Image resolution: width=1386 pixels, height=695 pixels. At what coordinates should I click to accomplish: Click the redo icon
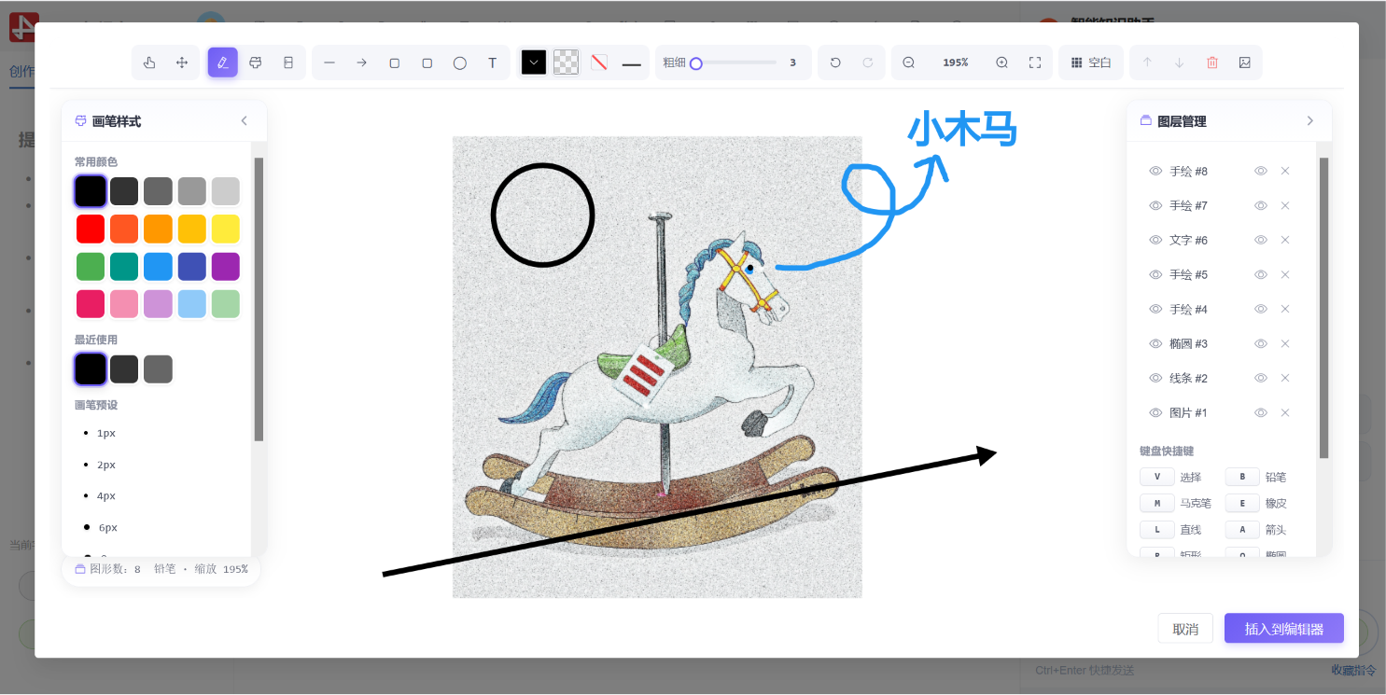coord(868,63)
